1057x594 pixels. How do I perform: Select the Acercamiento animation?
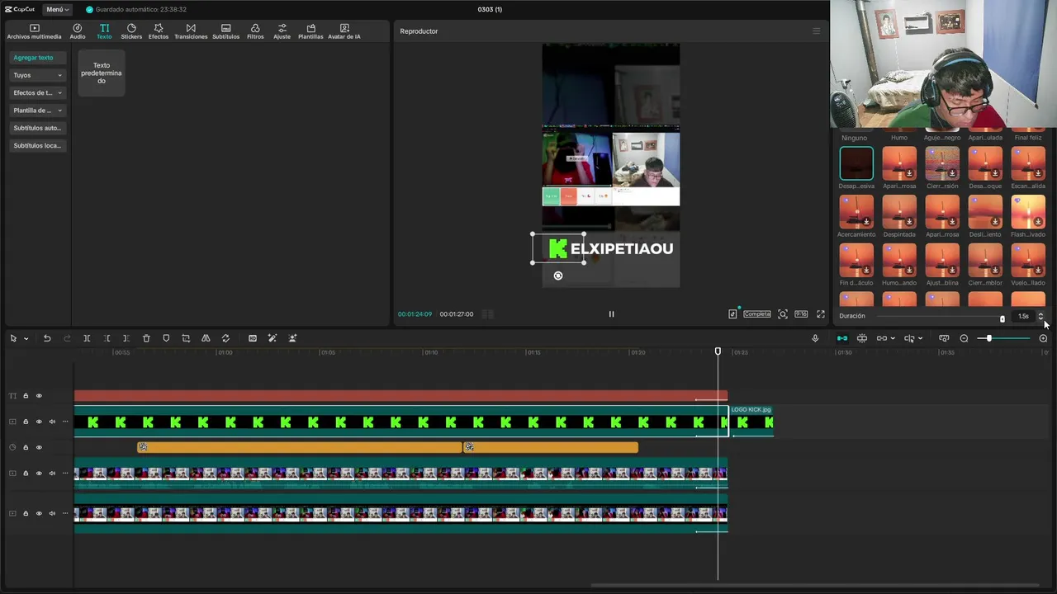(856, 217)
